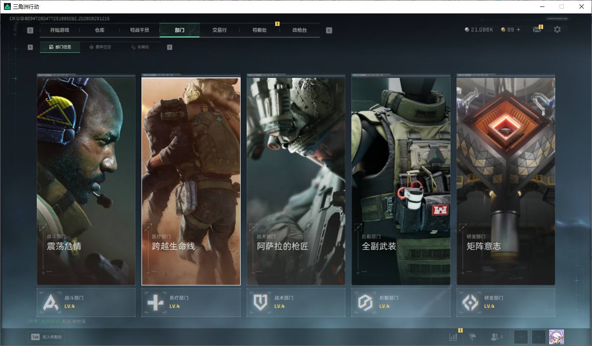Click the CN UID text at top
The width and height of the screenshot is (592, 346).
(59, 19)
